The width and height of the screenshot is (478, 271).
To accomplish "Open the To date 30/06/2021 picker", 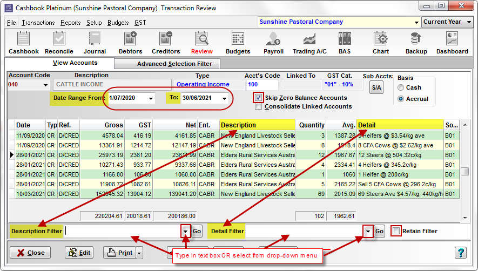I will click(x=224, y=98).
